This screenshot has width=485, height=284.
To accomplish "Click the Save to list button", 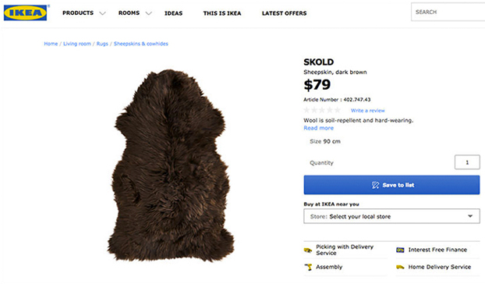I will click(x=391, y=185).
